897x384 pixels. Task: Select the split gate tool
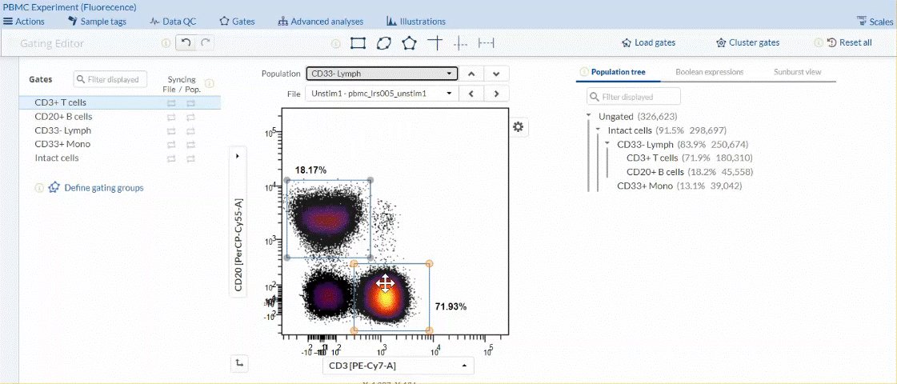460,42
